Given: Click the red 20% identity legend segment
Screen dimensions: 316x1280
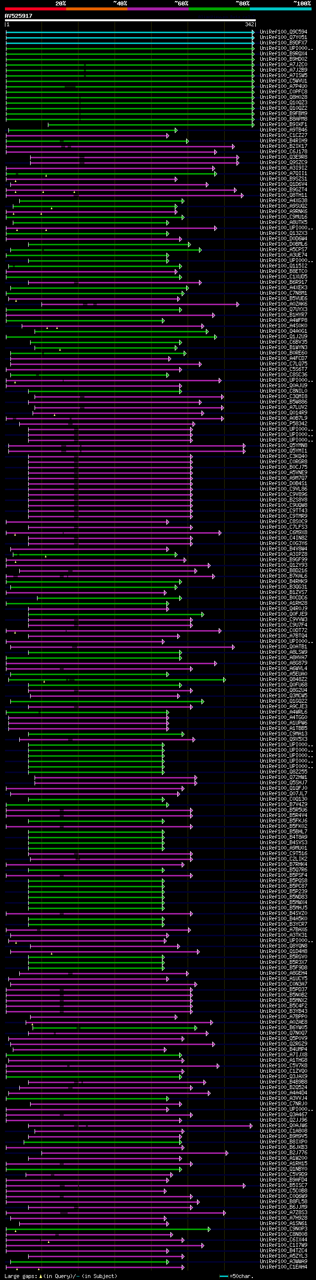Looking at the screenshot, I should (35, 9).
